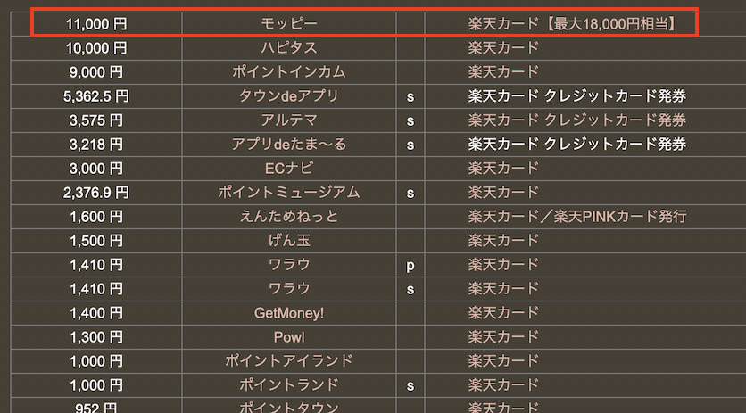Open the GetMoney! link
Image resolution: width=746 pixels, height=413 pixels.
tap(289, 313)
